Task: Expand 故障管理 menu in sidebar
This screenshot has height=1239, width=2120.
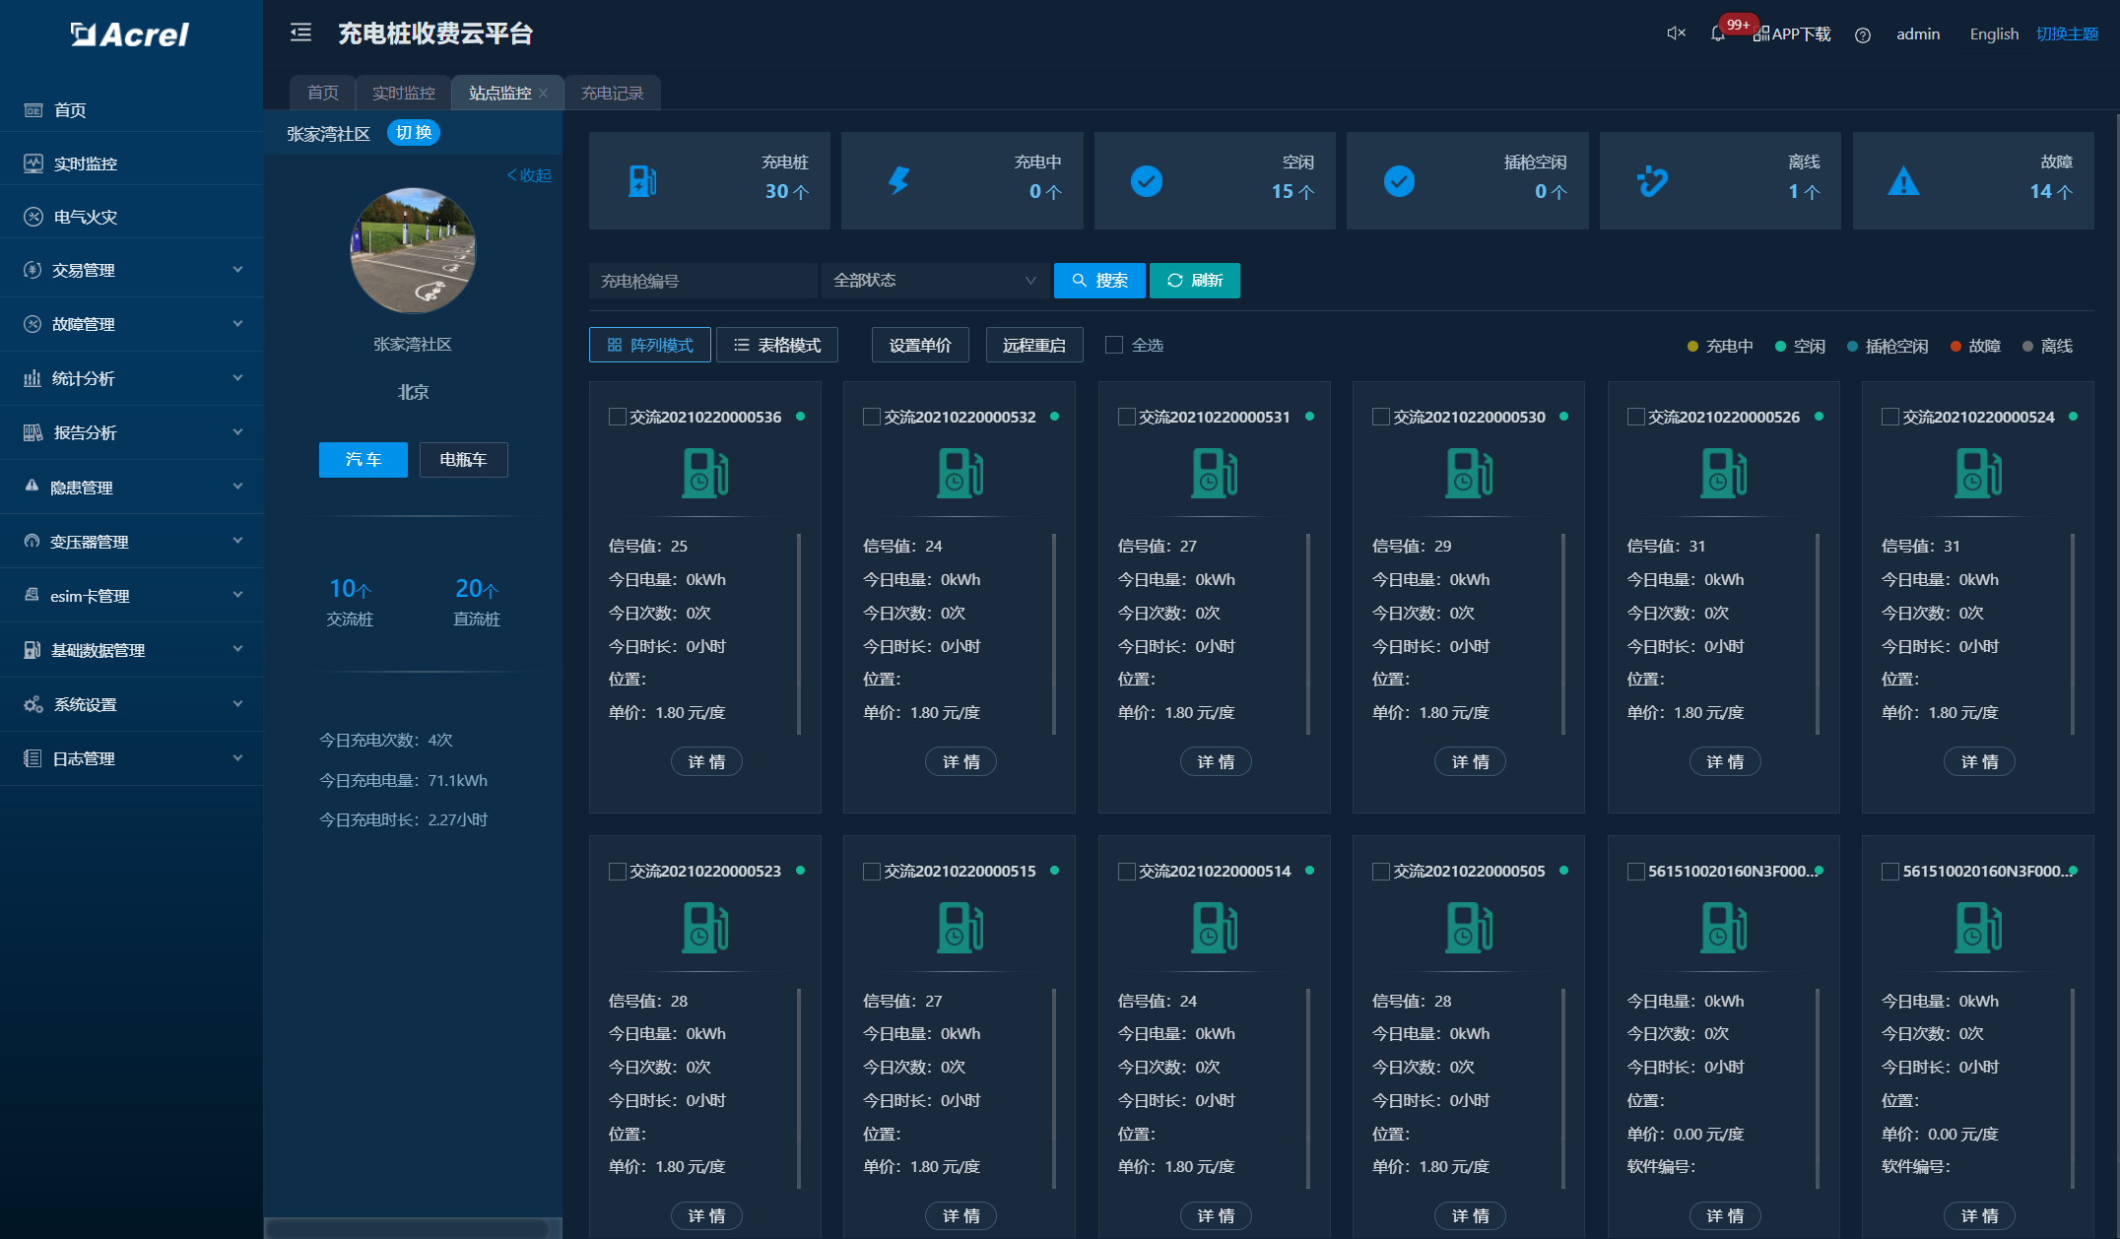Action: [x=128, y=323]
